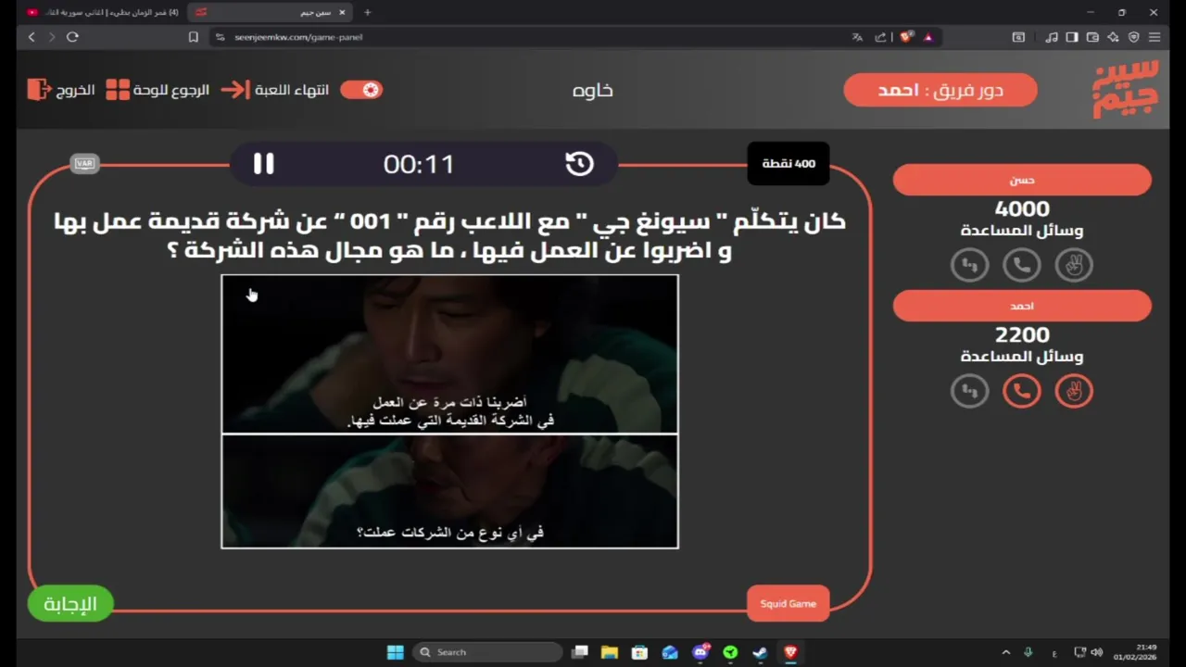1186x667 pixels.
Task: Open Brave VPN shield icon
Action: coord(1133,37)
